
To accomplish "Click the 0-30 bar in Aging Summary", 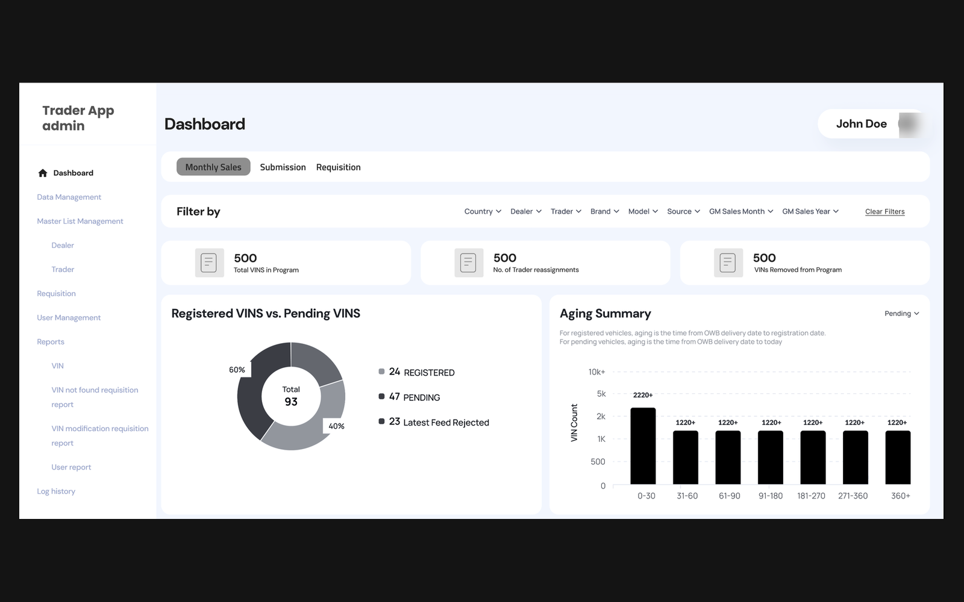I will click(x=643, y=446).
